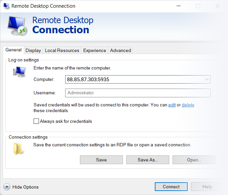The image size is (228, 195).
Task: Click the Username Administrator field
Action: tap(138, 93)
